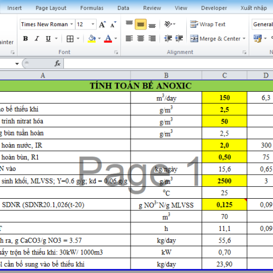The height and width of the screenshot is (273, 273).
Task: Open the Page Layout tab
Action: (51, 8)
